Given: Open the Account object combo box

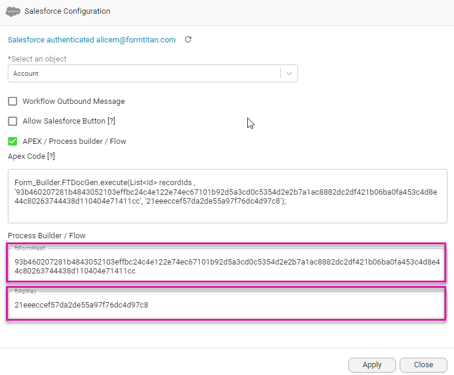Looking at the screenshot, I should (143, 73).
